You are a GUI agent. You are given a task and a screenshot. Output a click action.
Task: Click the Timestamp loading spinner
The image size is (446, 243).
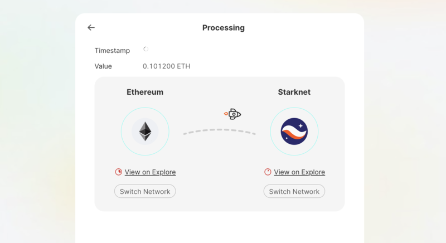click(146, 49)
